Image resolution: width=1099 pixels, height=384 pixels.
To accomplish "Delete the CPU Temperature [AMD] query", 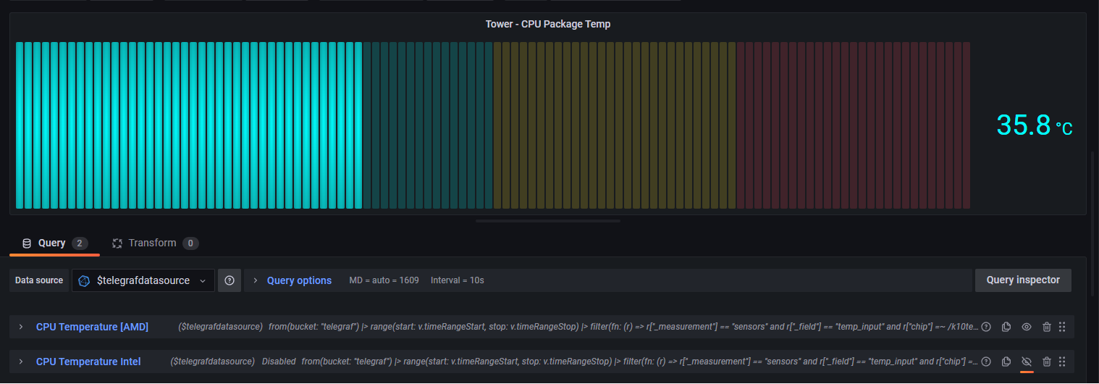I will click(1046, 327).
